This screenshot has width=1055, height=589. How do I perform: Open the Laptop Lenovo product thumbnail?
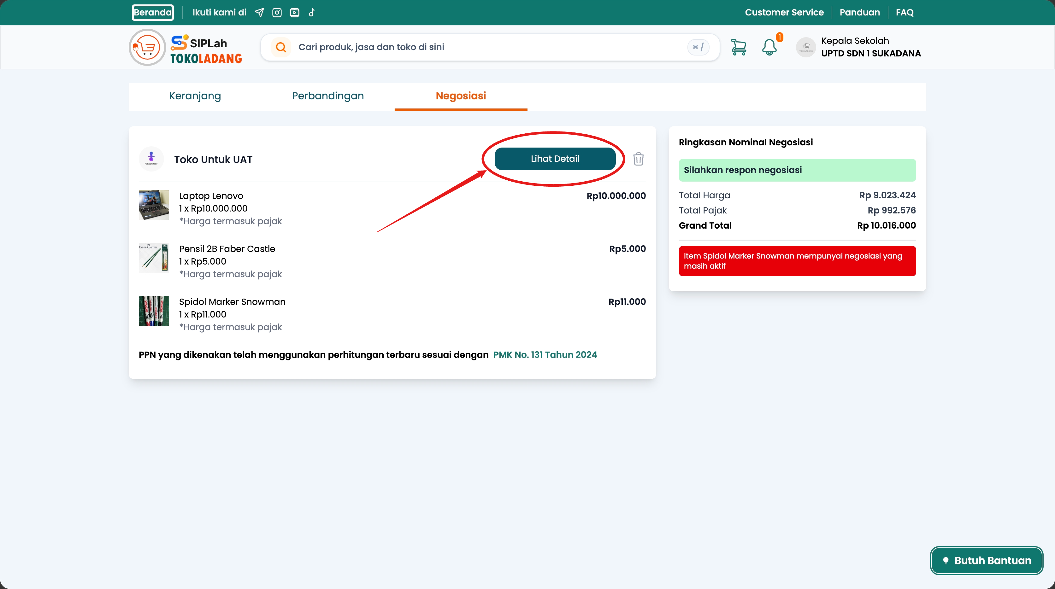click(x=154, y=205)
